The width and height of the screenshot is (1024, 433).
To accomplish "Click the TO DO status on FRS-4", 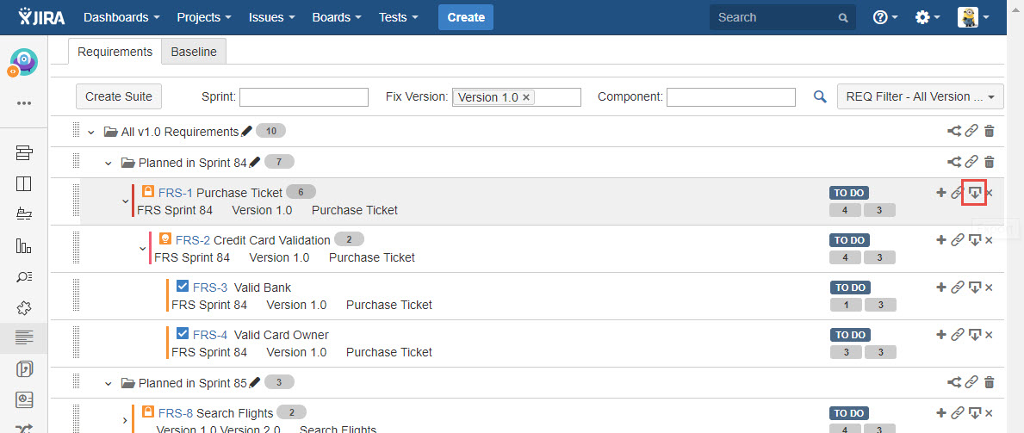I will [x=850, y=335].
